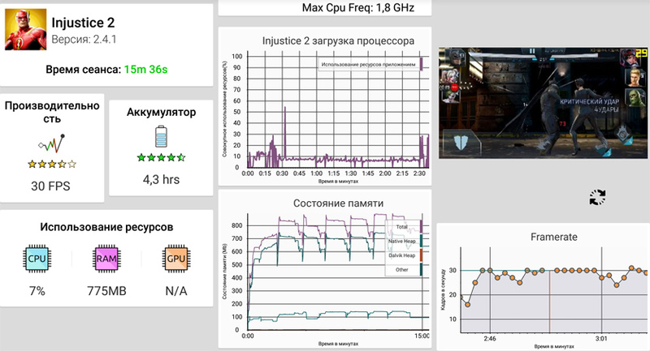
Task: Click the 775MB RAM usage value
Action: pos(106,291)
